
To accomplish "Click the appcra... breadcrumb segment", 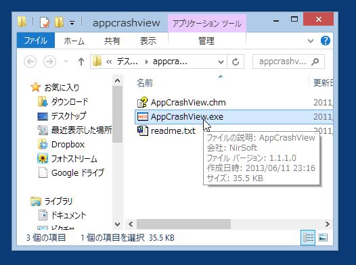I will tap(170, 62).
